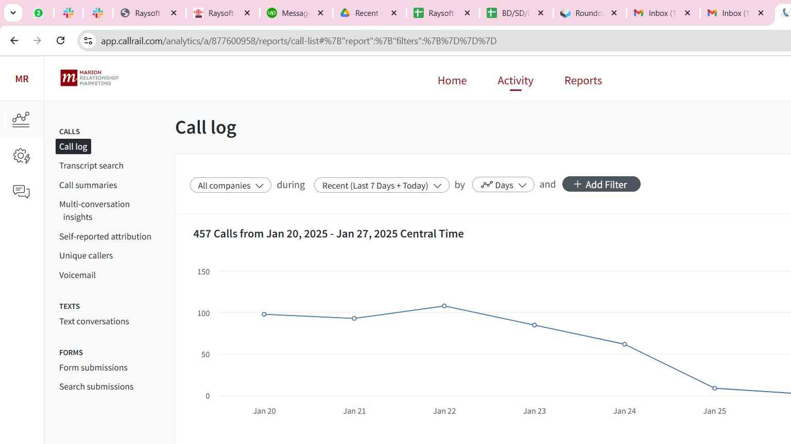Click the Jan 20 data point
Image resolution: width=791 pixels, height=444 pixels.
tap(264, 314)
